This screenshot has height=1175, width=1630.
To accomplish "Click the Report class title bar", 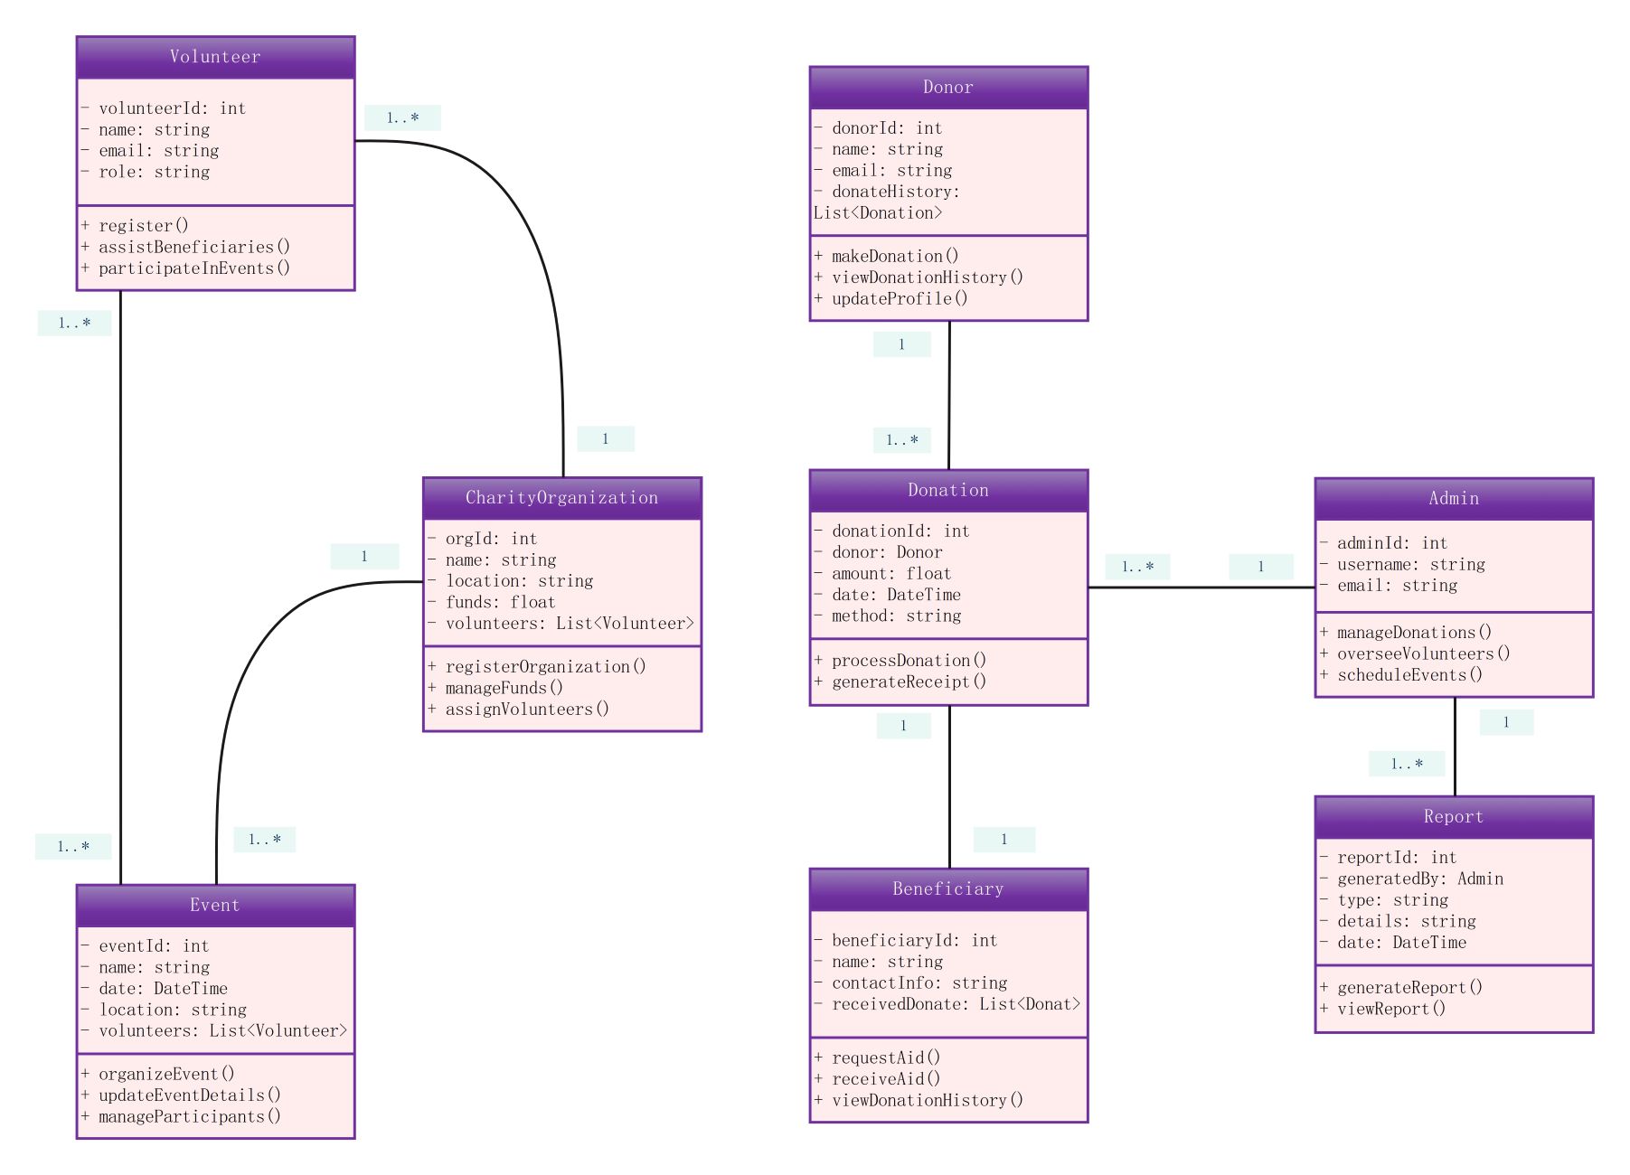I will [x=1453, y=816].
